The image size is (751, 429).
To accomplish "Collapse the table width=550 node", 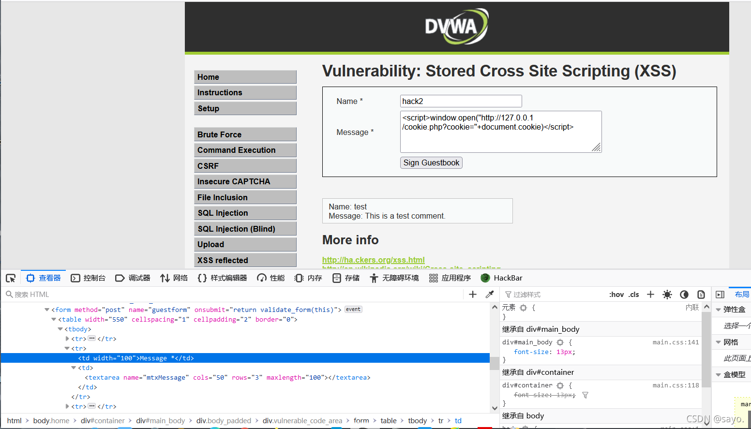I will [x=54, y=319].
